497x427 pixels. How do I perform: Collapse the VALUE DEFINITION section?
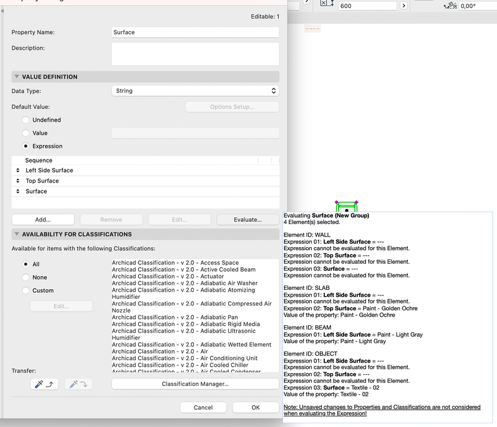(x=17, y=77)
